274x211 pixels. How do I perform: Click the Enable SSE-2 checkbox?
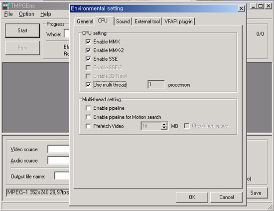(88, 67)
